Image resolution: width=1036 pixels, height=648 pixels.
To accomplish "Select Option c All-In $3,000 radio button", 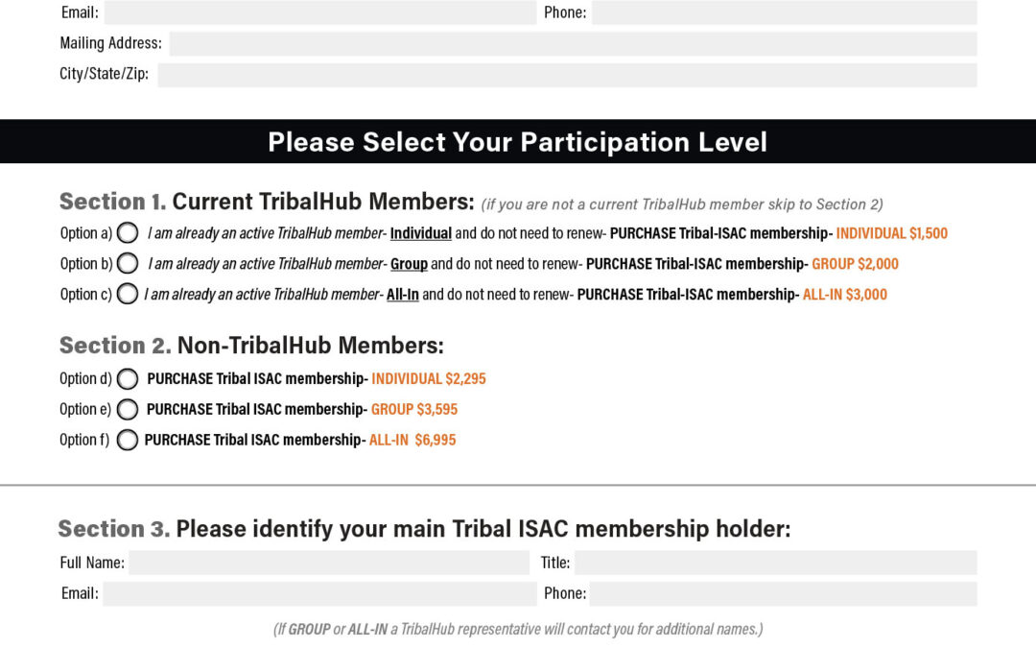I will click(128, 295).
